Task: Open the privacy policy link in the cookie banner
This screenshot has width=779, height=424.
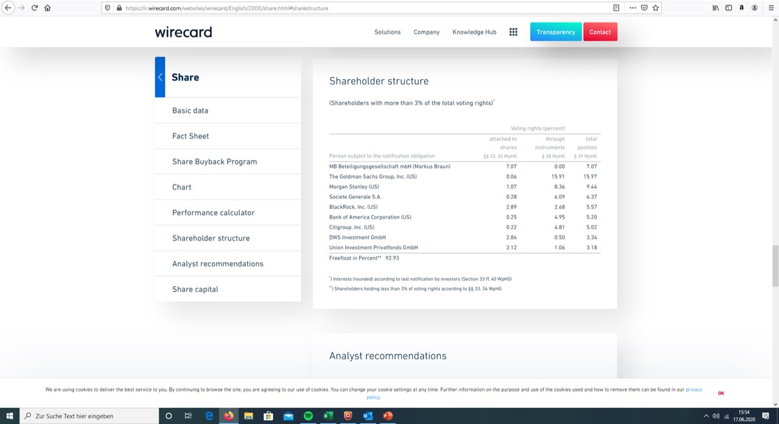Action: click(x=693, y=389)
